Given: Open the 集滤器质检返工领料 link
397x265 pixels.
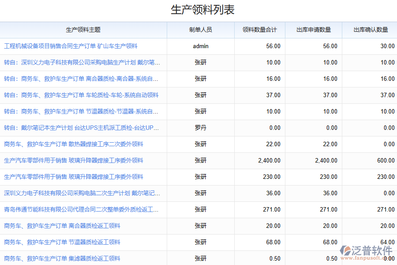Looking at the screenshot, I should (x=62, y=258).
